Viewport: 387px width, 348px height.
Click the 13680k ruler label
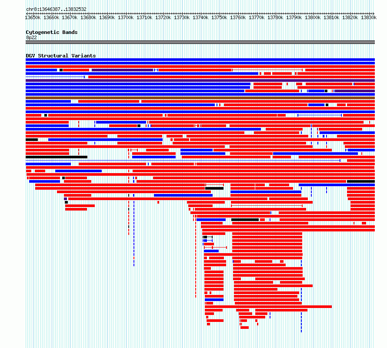tap(88, 17)
